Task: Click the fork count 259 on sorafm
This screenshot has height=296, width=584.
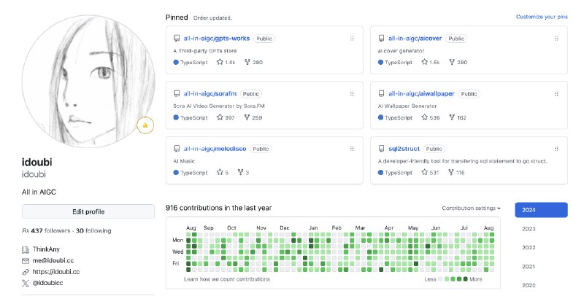Action: pyautogui.click(x=253, y=117)
